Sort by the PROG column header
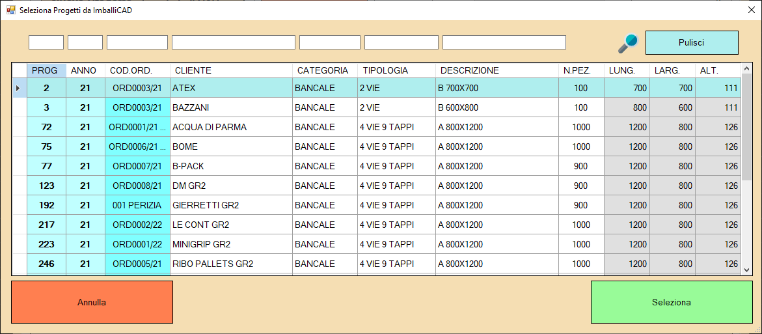Image resolution: width=762 pixels, height=334 pixels. pos(46,70)
